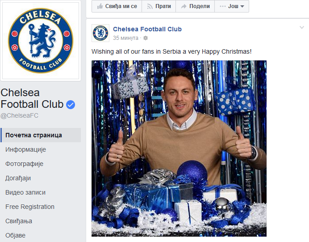
Task: Open the Још (More) dropdown
Action: [232, 6]
